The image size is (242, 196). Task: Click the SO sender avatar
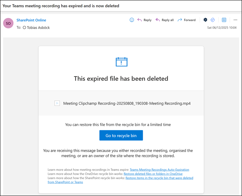pyautogui.click(x=8, y=23)
